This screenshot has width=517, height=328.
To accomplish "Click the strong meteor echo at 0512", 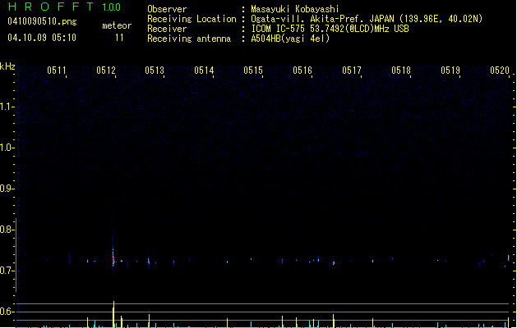I will [113, 257].
